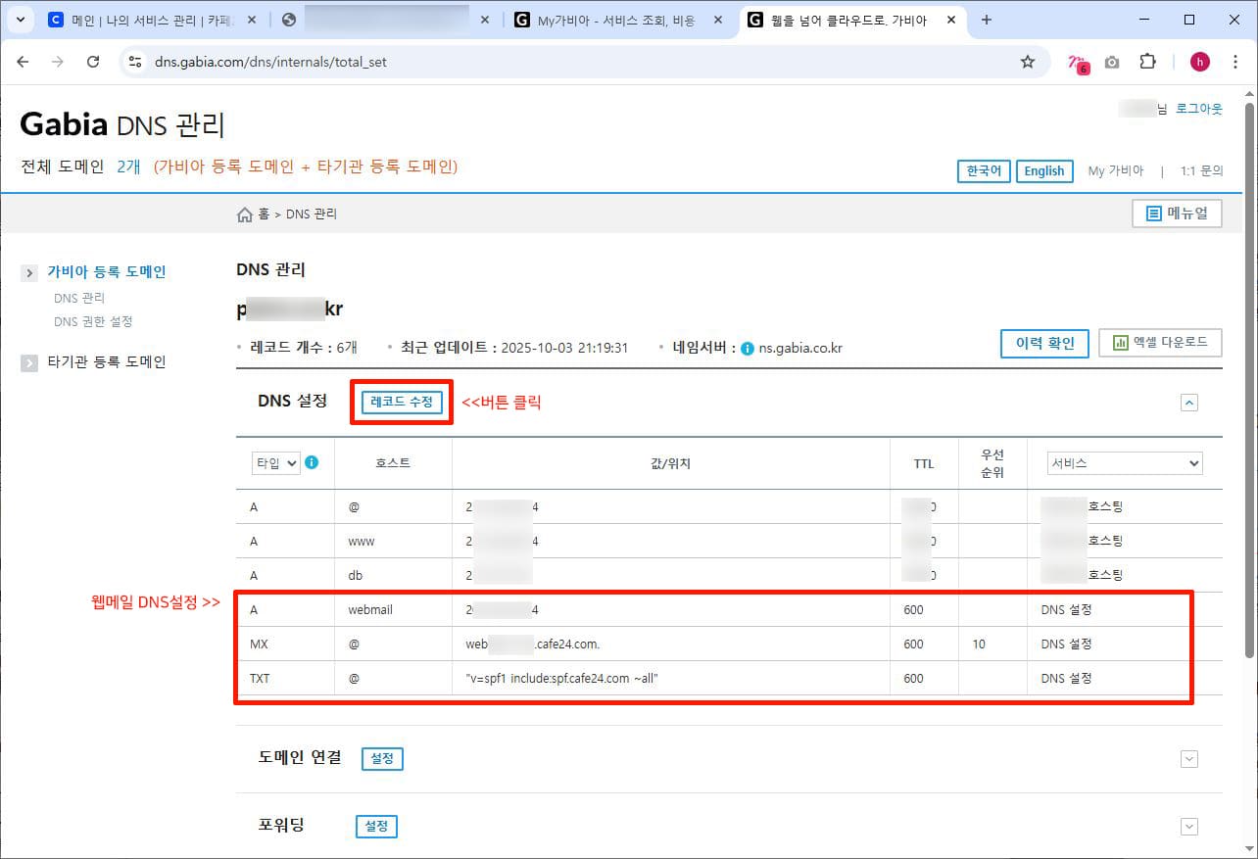Click 설정 button for 포워딩
Image resolution: width=1258 pixels, height=859 pixels.
[x=376, y=827]
